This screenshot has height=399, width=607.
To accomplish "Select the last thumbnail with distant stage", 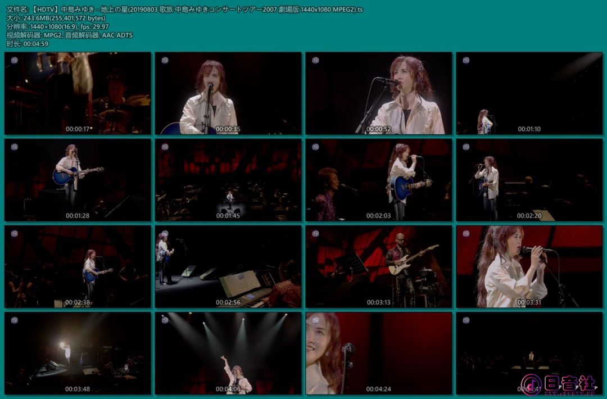I will 529,353.
